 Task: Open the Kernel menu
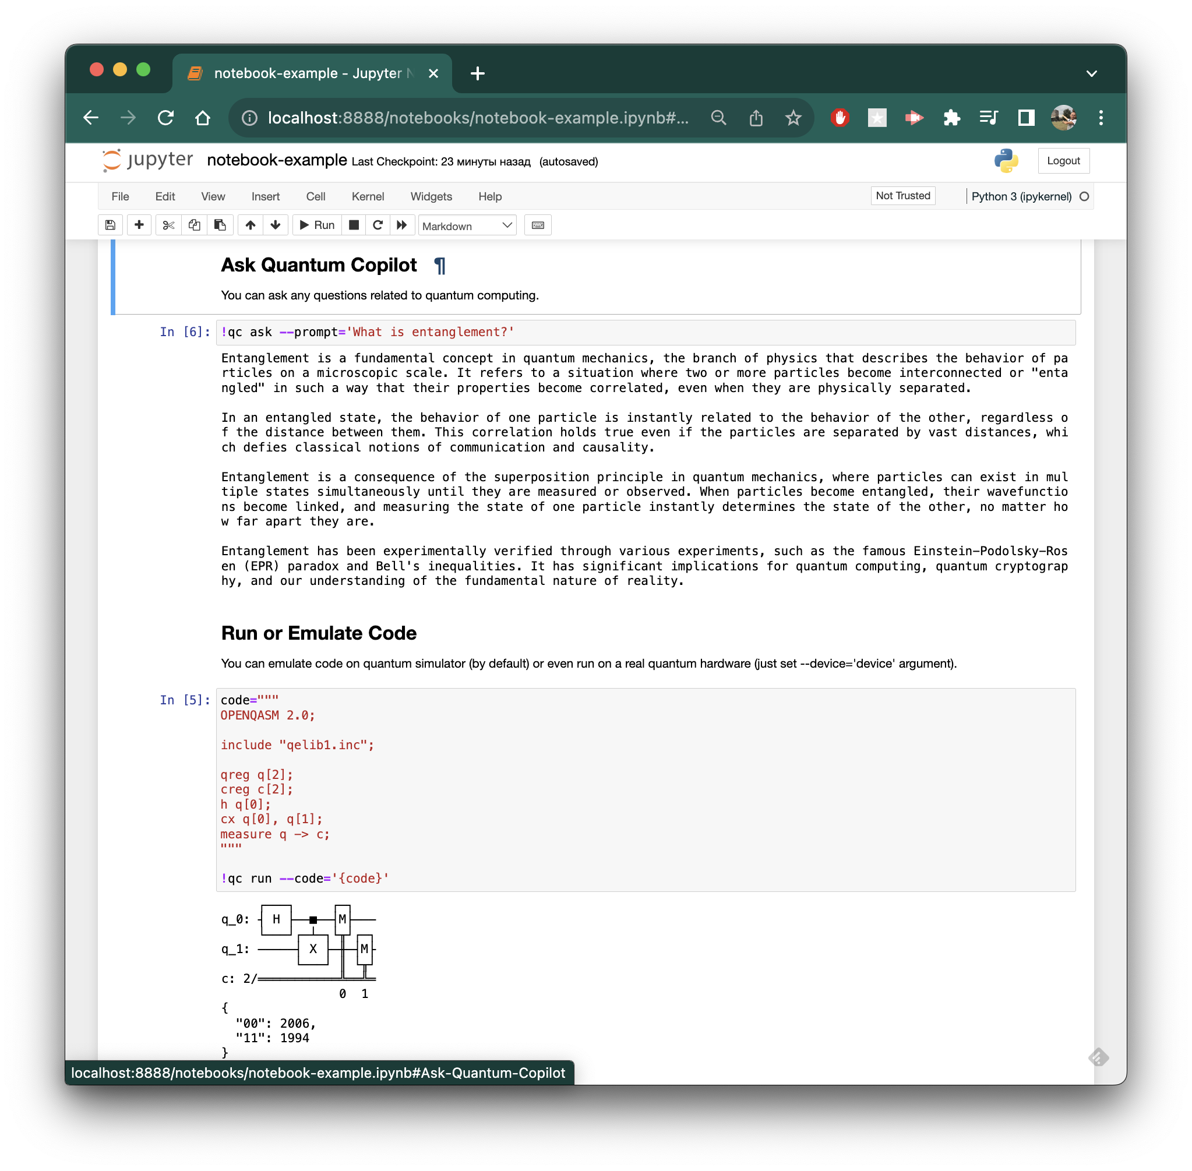coord(367,197)
